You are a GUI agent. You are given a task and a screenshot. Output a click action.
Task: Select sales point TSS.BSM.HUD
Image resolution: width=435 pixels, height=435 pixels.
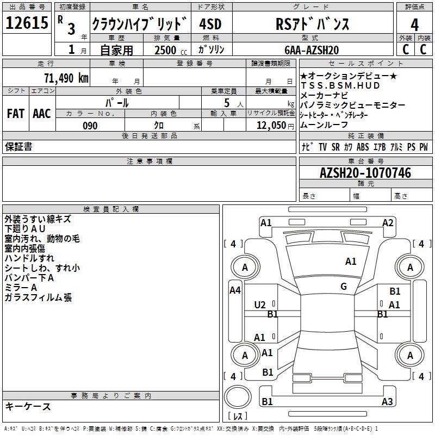[x=340, y=85]
